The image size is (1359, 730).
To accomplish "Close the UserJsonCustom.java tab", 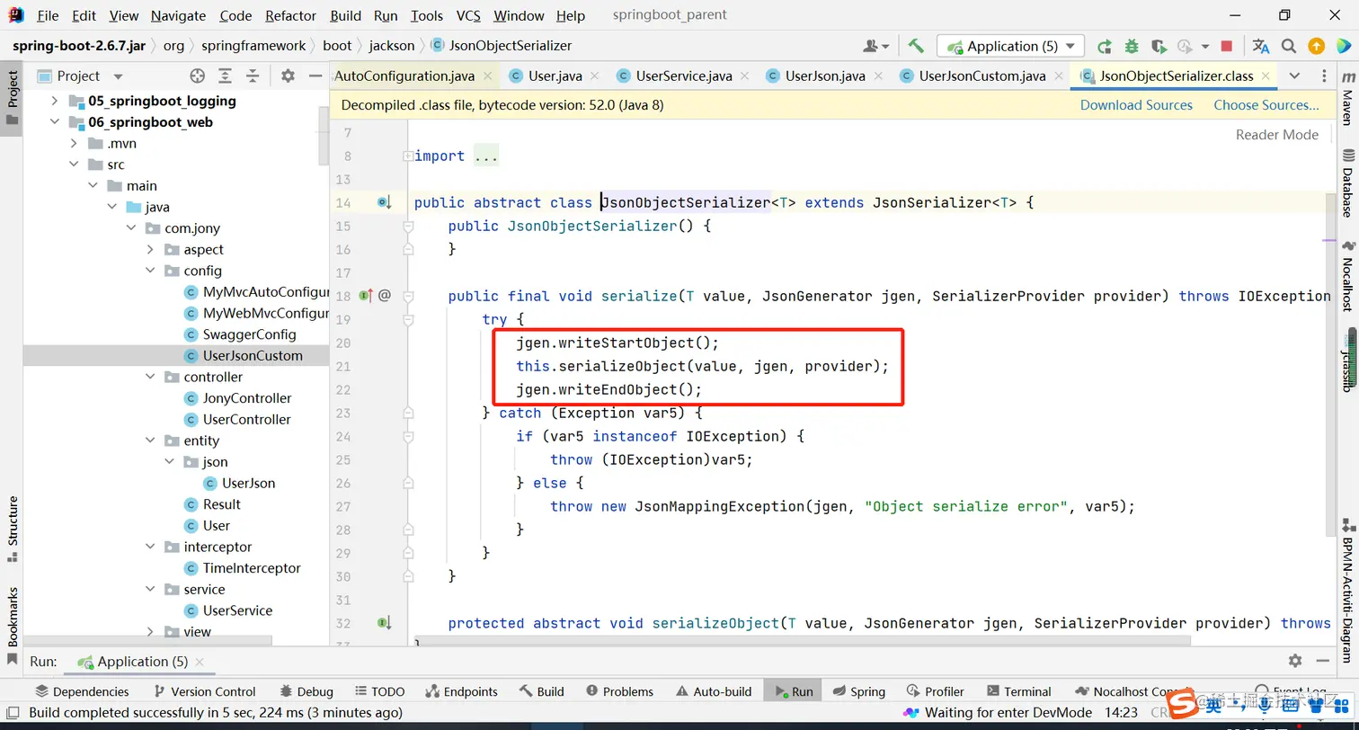I will tap(1058, 76).
